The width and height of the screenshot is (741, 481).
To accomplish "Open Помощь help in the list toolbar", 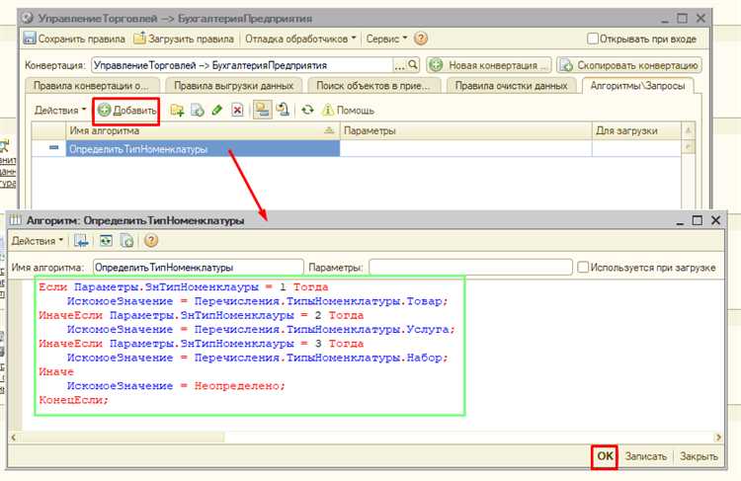I will (x=348, y=111).
